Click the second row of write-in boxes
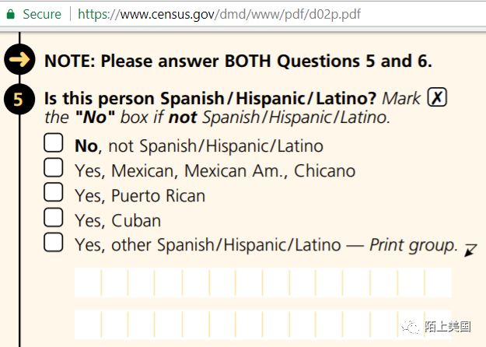 (x=262, y=323)
